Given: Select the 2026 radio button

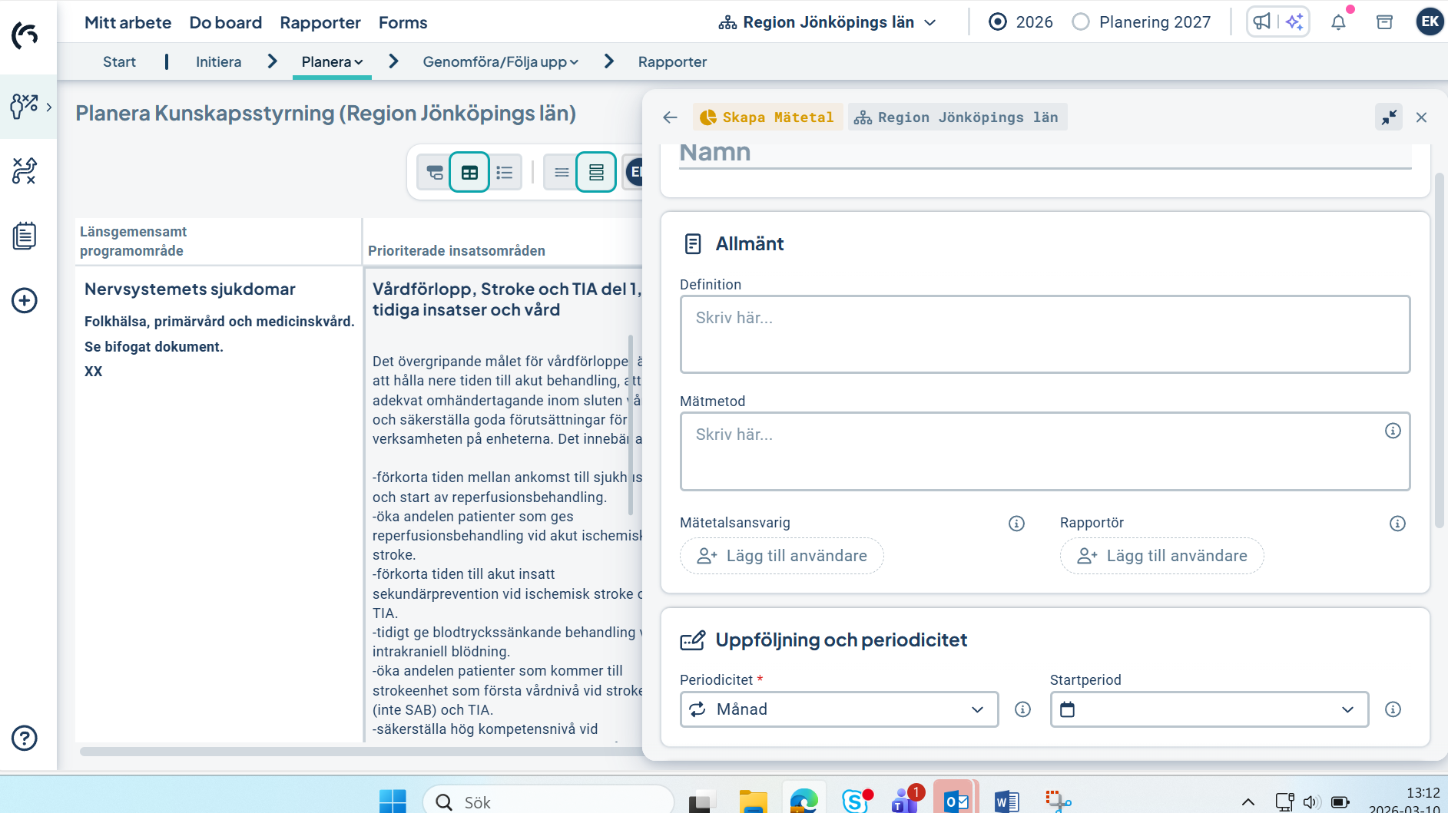Looking at the screenshot, I should pos(998,21).
